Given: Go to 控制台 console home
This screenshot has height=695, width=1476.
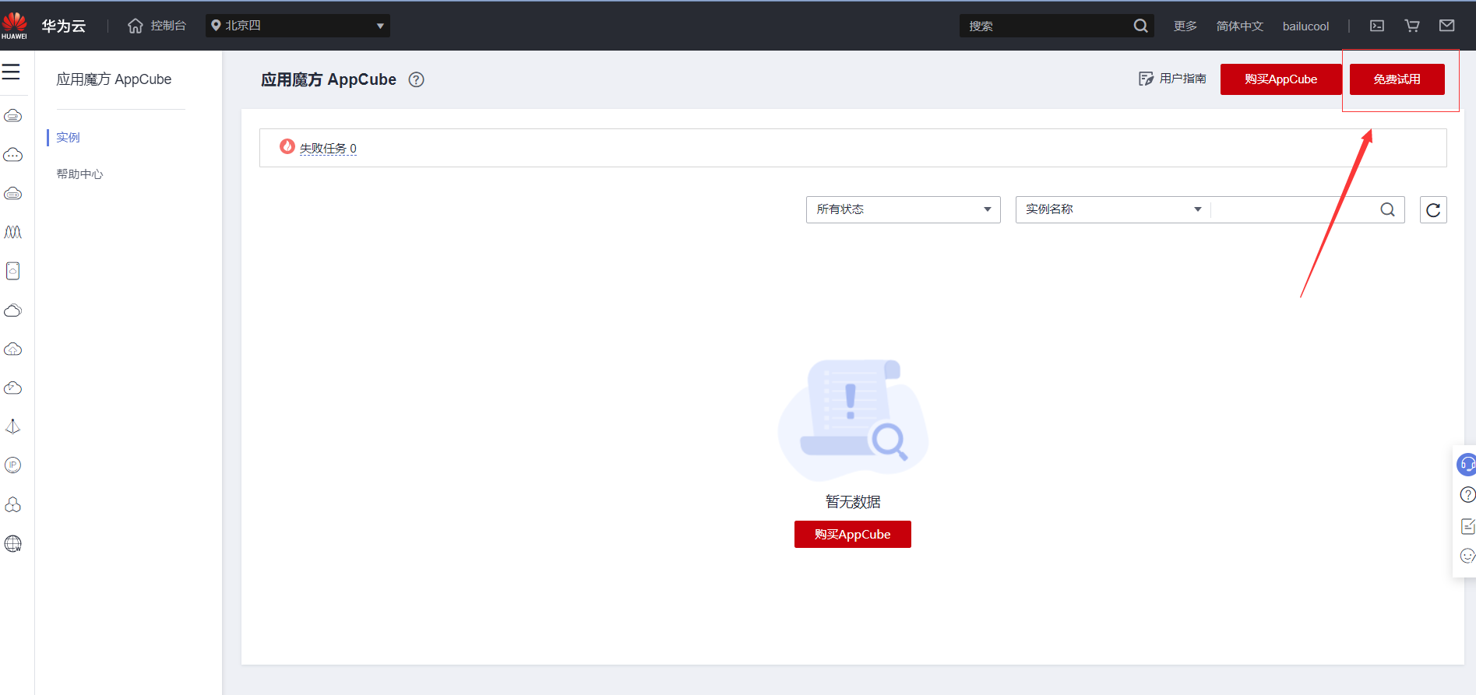Looking at the screenshot, I should pyautogui.click(x=168, y=26).
